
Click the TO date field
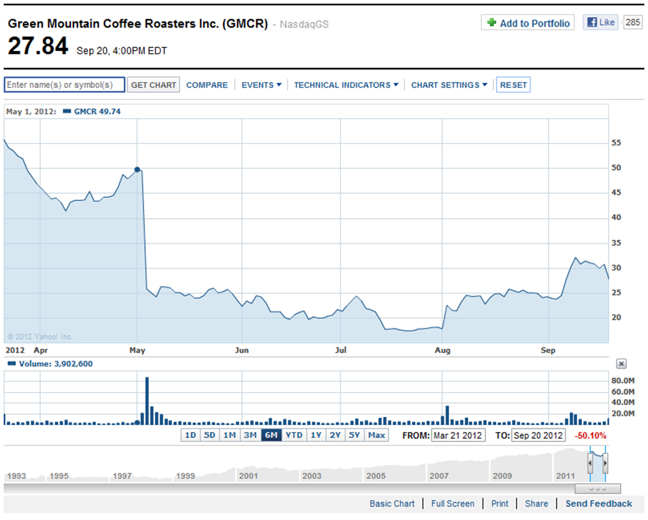coord(538,435)
